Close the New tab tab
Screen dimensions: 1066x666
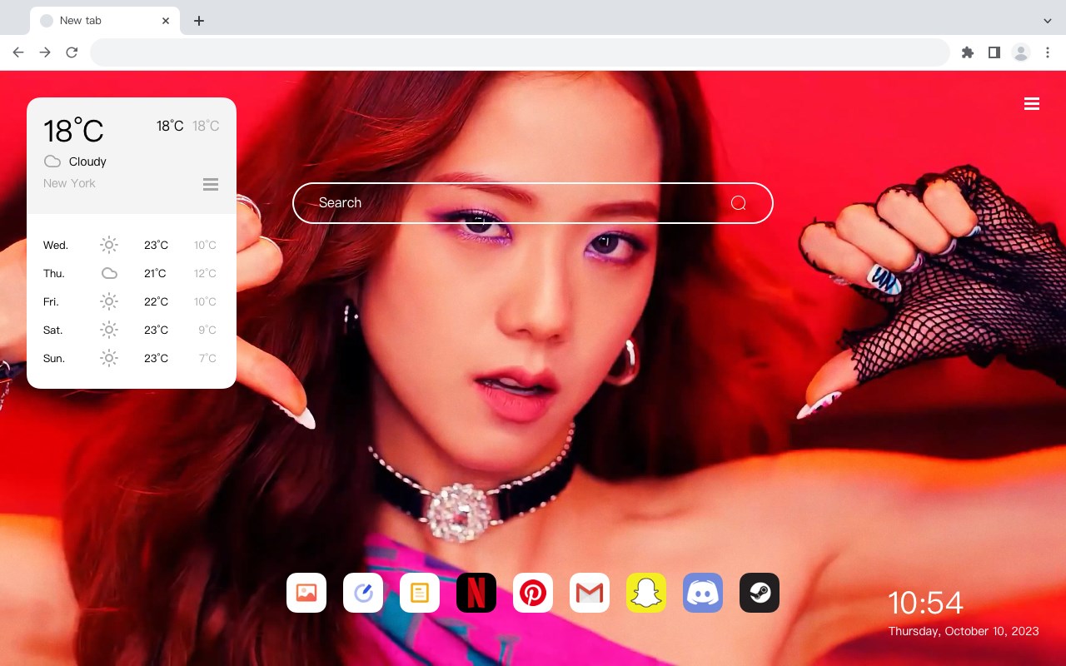pyautogui.click(x=166, y=21)
